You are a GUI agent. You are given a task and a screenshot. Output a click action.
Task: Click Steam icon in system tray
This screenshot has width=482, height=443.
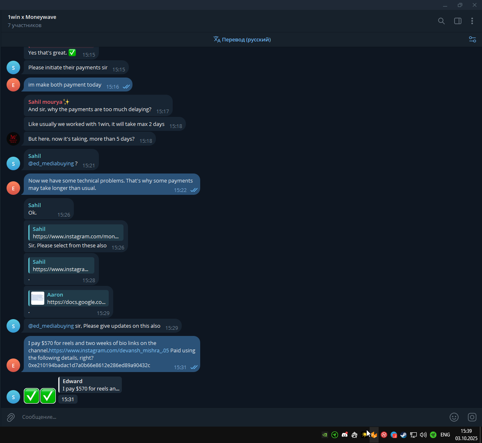(x=403, y=435)
